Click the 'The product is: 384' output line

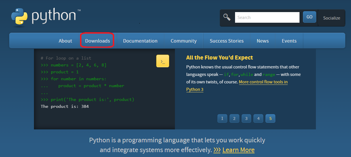click(x=65, y=106)
